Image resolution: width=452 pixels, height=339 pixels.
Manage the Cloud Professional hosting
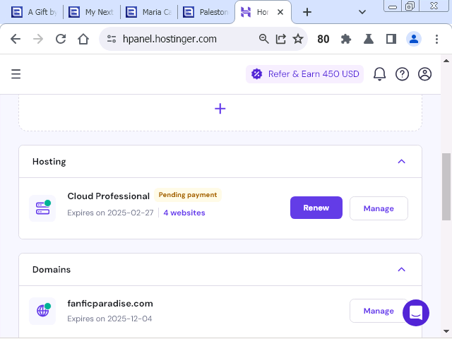(379, 208)
